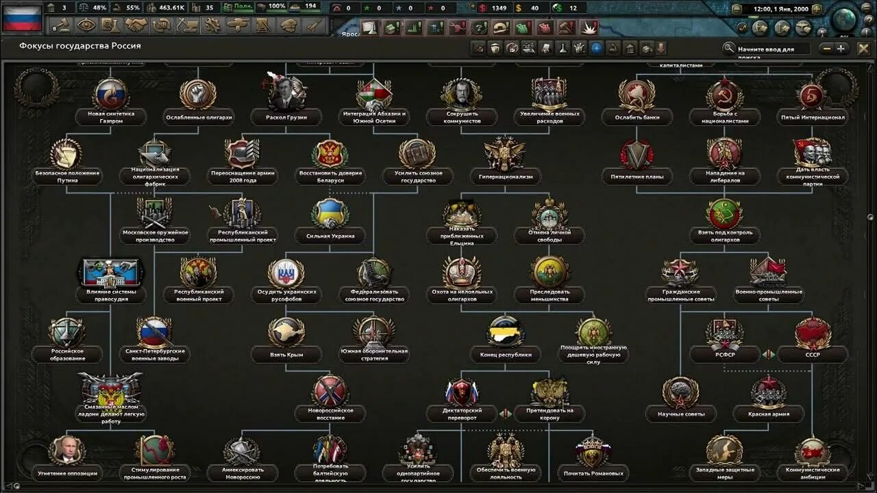Viewport: 877px width, 493px height.
Task: Select the Новая синтетика Газпром focus icon
Action: click(110, 94)
